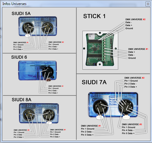Click STICK 1 DMX UNIVERSE #2 label
Viewport: 152px width, 143px height.
136,19
